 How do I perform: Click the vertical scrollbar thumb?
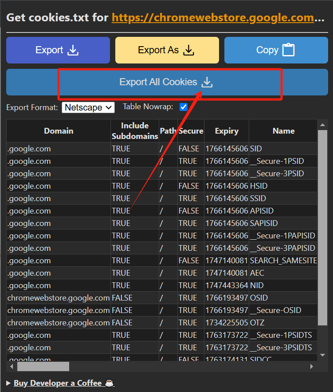pos(322,227)
